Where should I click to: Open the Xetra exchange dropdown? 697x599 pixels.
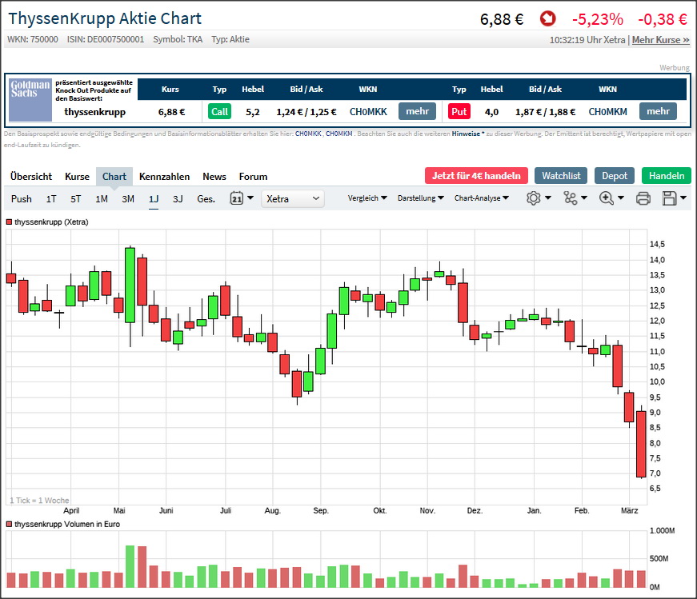pyautogui.click(x=293, y=198)
